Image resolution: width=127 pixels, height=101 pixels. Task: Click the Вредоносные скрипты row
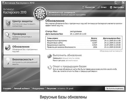[x=84, y=45]
